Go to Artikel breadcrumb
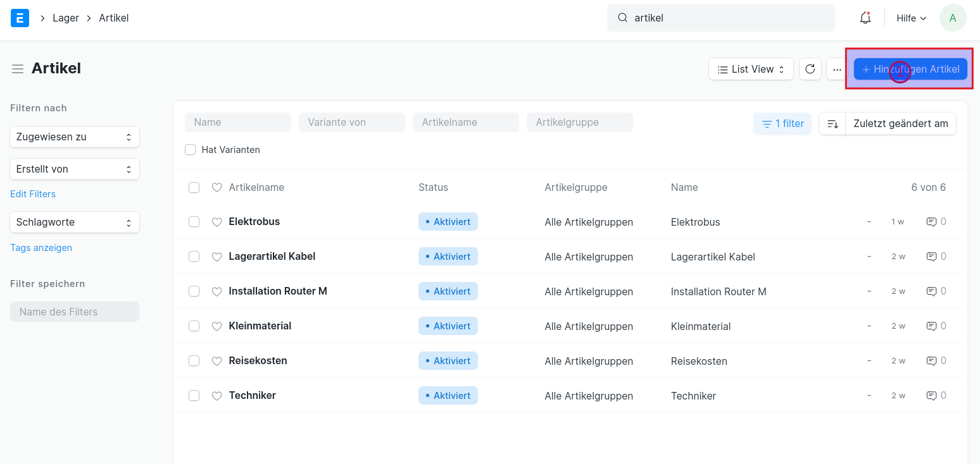Viewport: 980px width, 464px height. pyautogui.click(x=114, y=18)
